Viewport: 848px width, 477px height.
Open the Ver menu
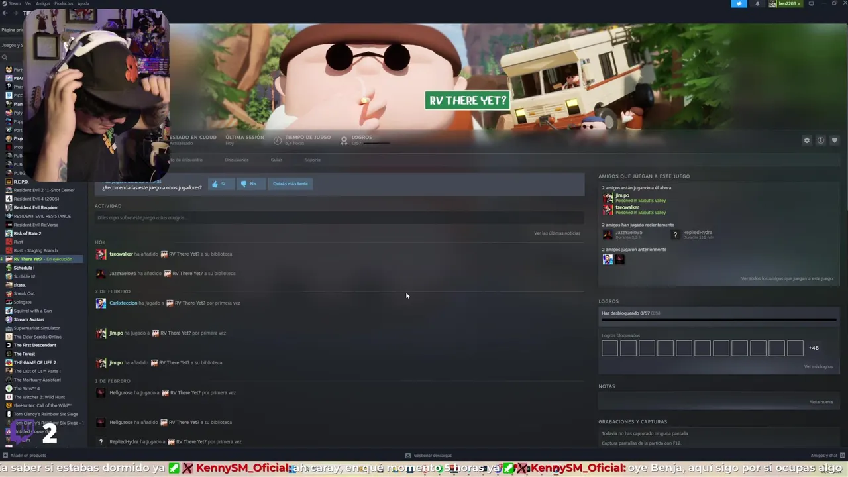28,3
